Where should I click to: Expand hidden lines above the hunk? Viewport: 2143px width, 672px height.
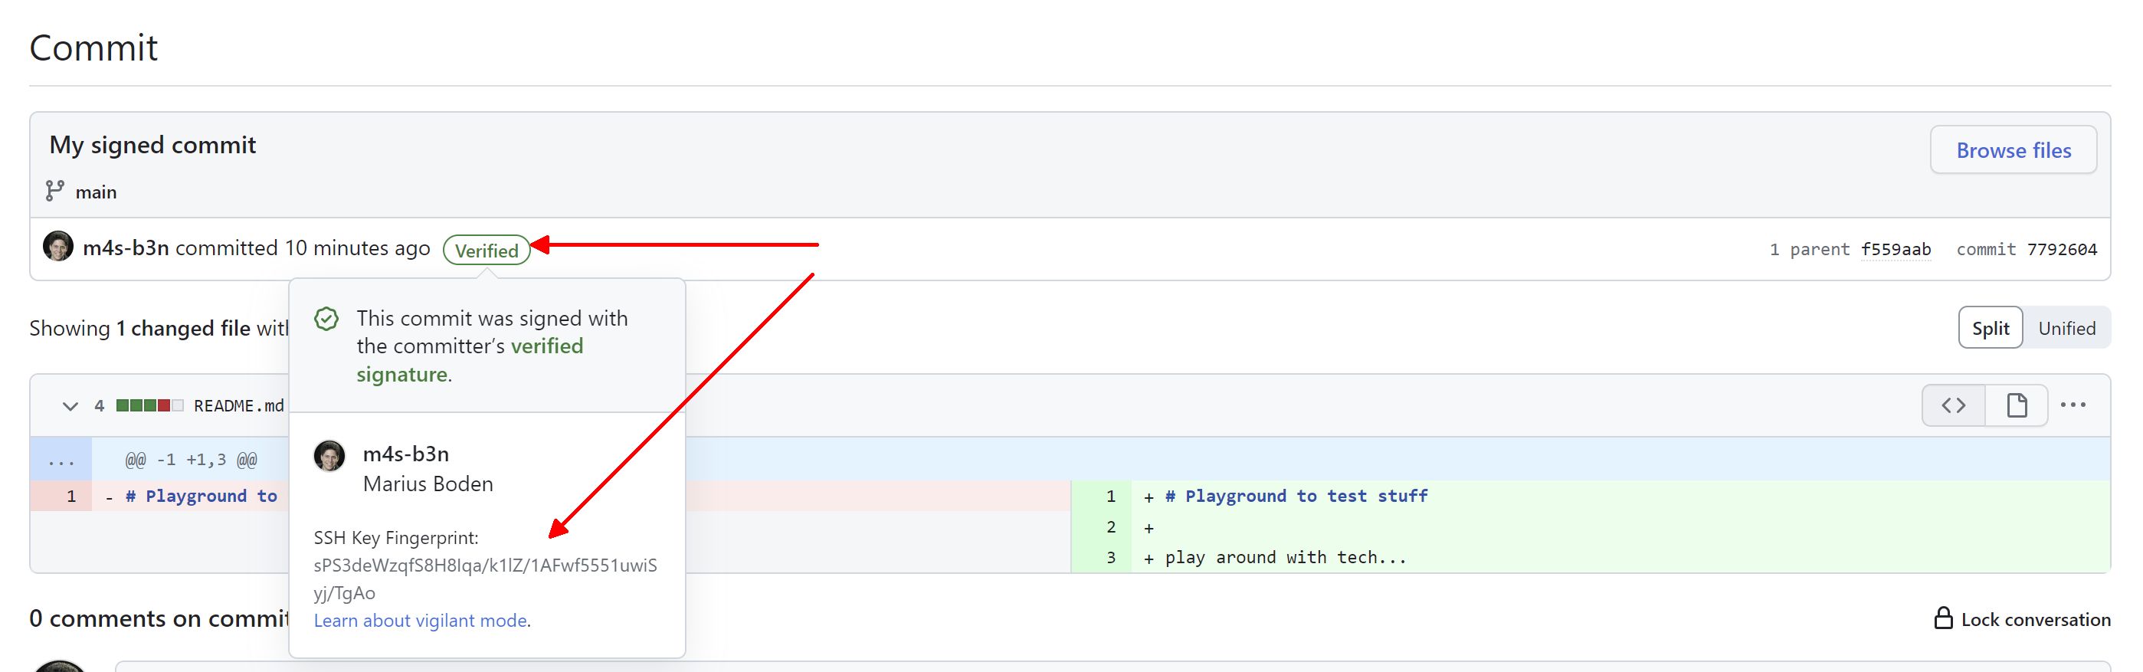tap(61, 460)
